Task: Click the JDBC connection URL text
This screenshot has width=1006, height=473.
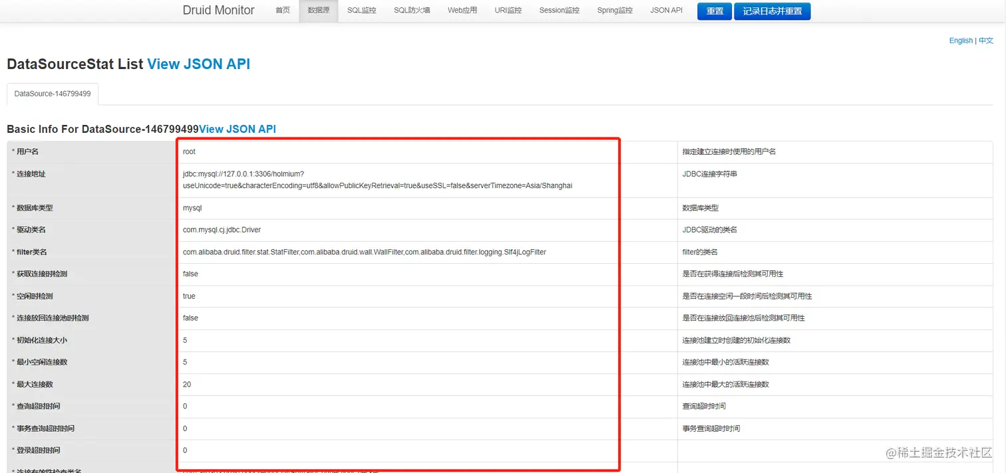Action: 377,179
